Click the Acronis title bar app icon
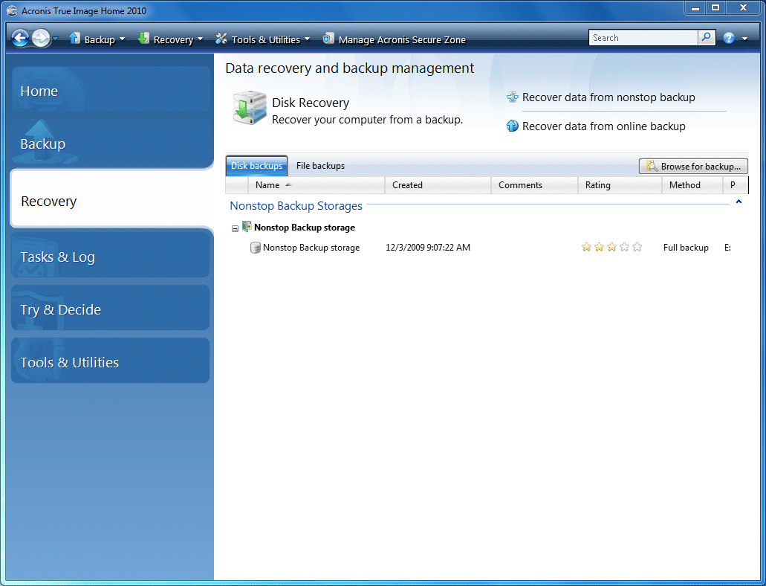The width and height of the screenshot is (766, 586). tap(12, 10)
